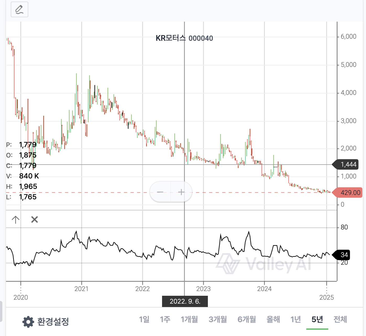Show the 1년 chart range
Image resolution: width=366 pixels, height=336 pixels.
[296, 319]
